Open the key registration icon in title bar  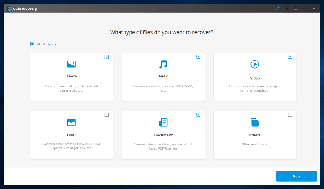click(278, 8)
